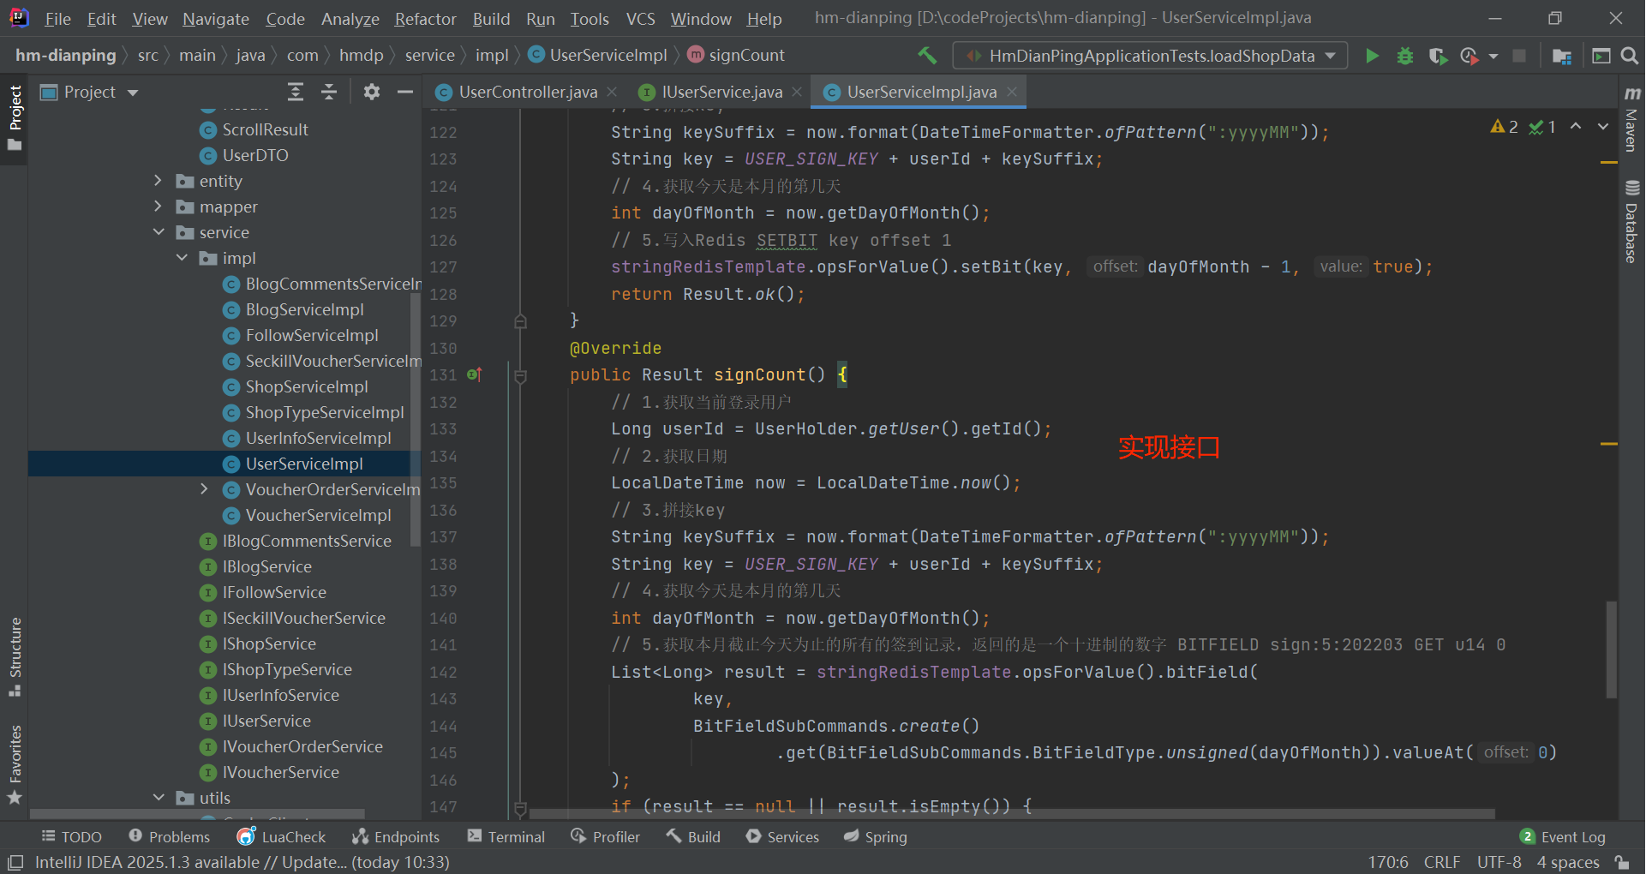Collapse the utils folder
Image resolution: width=1646 pixels, height=874 pixels.
click(x=159, y=798)
